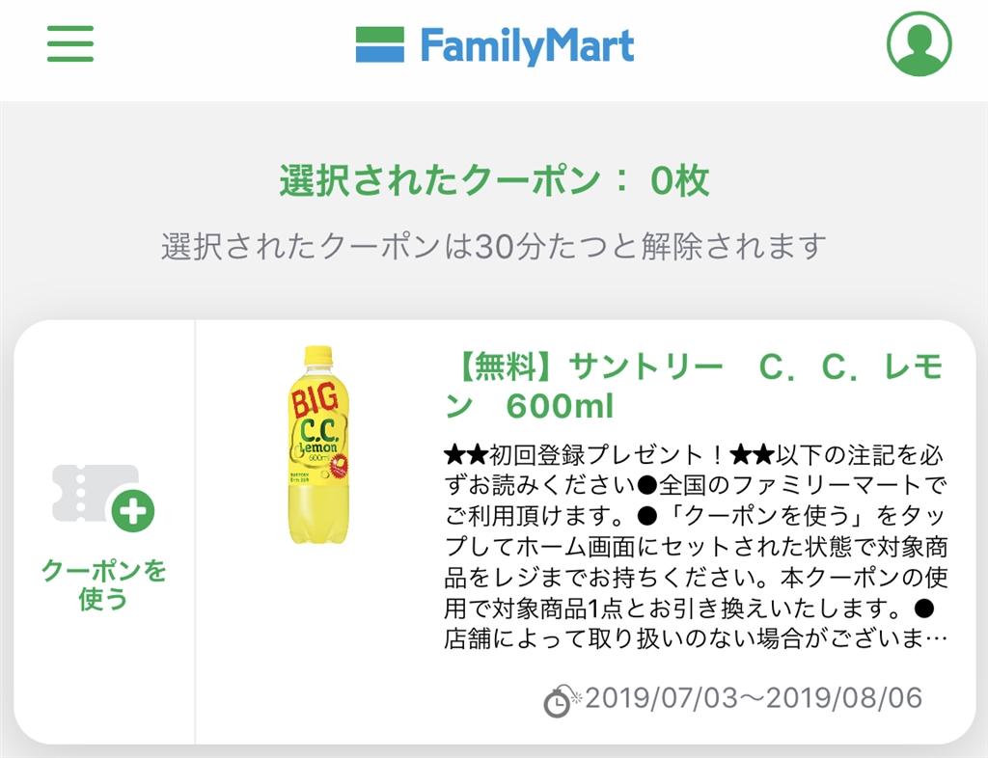Tap the gray coupon ticket icon
Screen dimensions: 988x758
coord(96,494)
